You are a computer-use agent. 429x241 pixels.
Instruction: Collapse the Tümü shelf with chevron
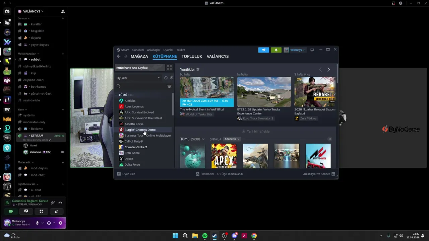[x=329, y=139]
